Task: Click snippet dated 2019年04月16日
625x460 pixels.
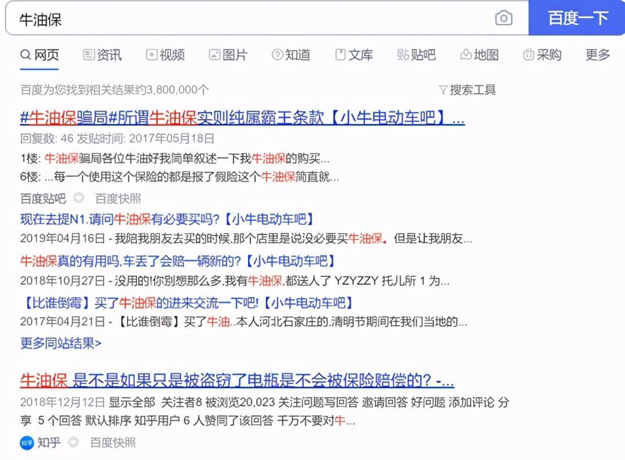Action: (246, 238)
